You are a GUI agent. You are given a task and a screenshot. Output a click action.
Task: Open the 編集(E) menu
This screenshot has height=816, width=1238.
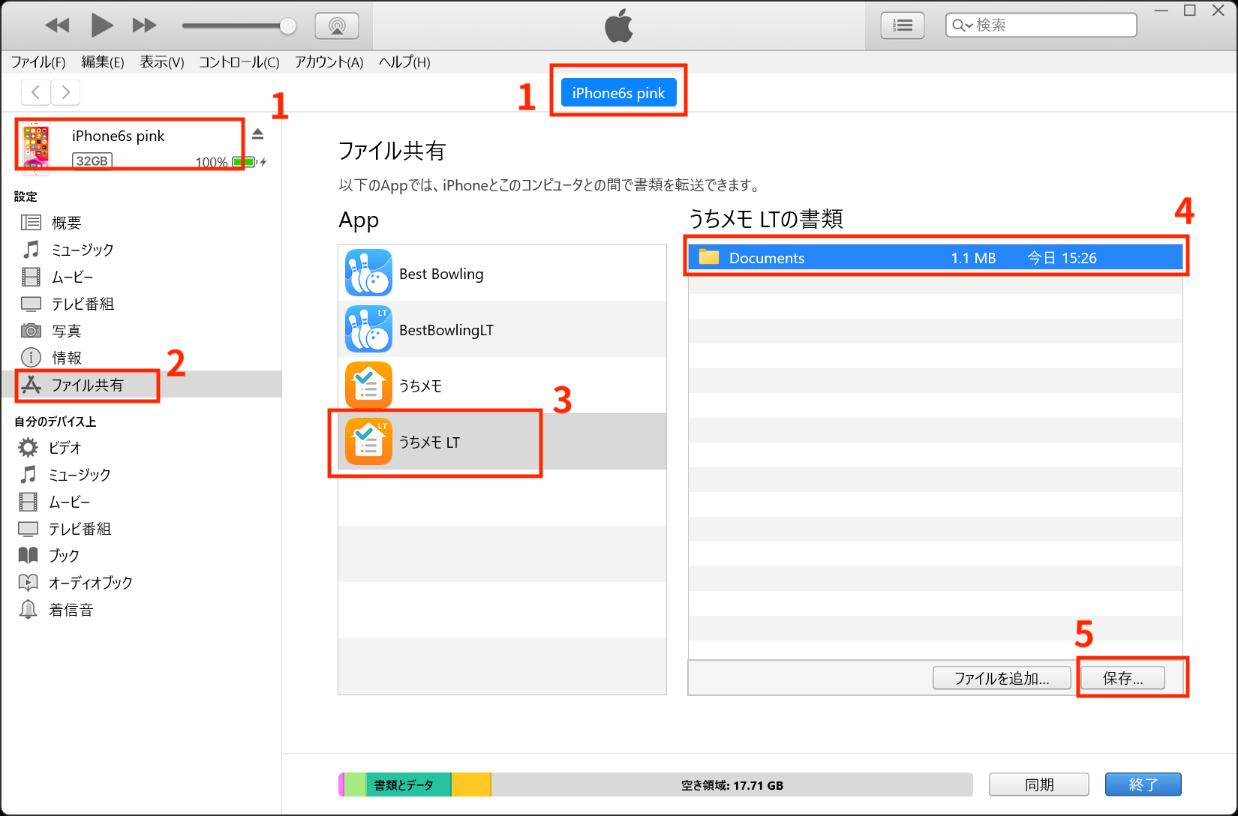coord(103,62)
